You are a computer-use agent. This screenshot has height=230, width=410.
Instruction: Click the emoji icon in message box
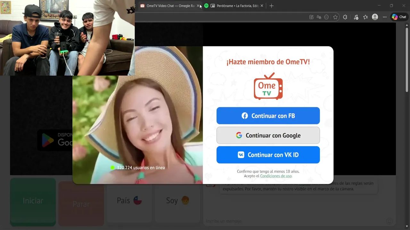(x=389, y=221)
